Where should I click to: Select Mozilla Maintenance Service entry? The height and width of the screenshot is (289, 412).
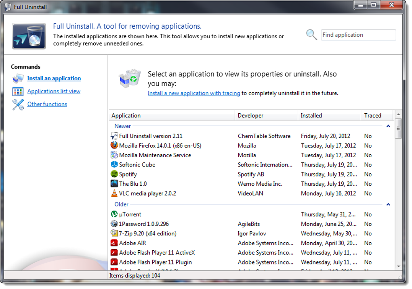tap(155, 155)
